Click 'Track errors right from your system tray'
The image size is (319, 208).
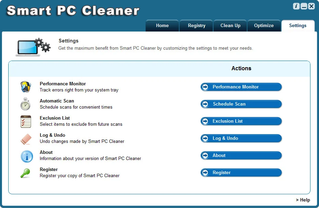pyautogui.click(x=79, y=90)
